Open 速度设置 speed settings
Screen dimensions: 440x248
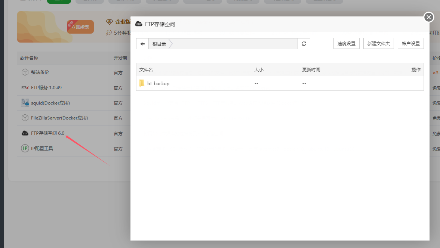(346, 44)
